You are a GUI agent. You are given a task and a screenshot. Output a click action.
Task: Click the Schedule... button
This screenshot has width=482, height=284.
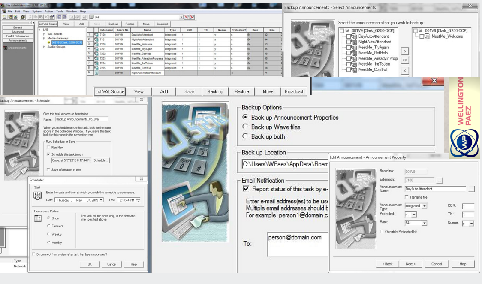tap(100, 160)
